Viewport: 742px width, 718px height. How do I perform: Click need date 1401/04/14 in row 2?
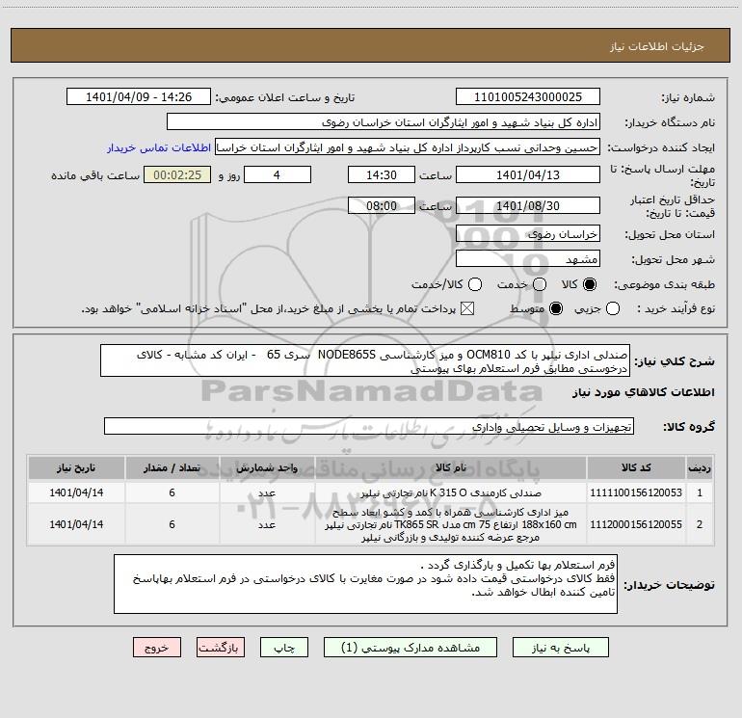coord(76,524)
